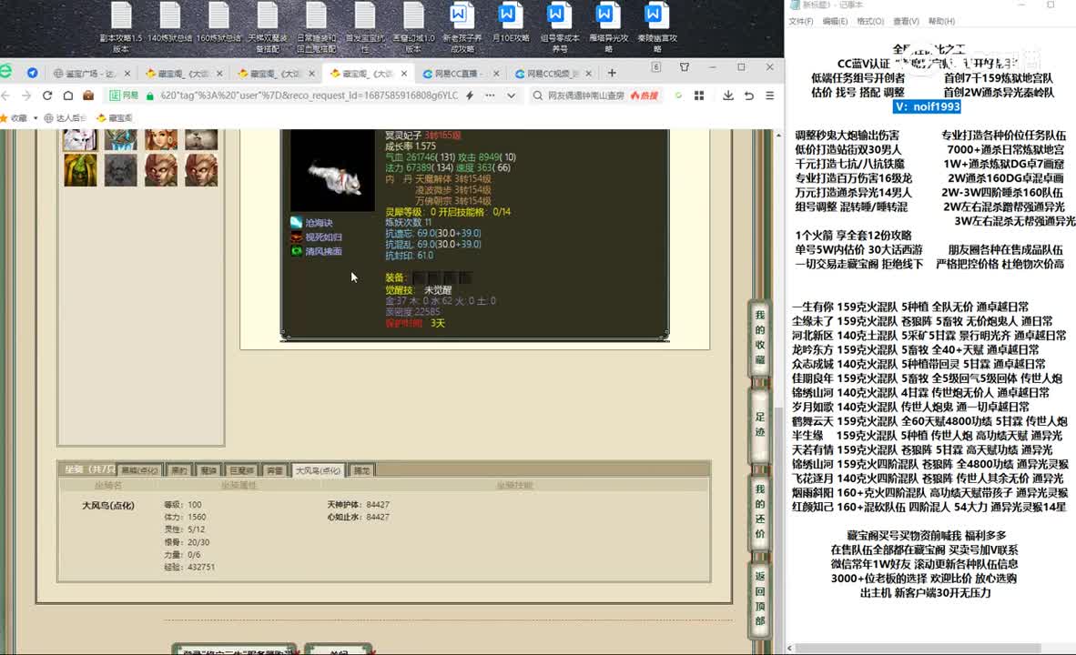Go forward using the browser forward arrow
This screenshot has height=655, width=1076.
(x=26, y=96)
